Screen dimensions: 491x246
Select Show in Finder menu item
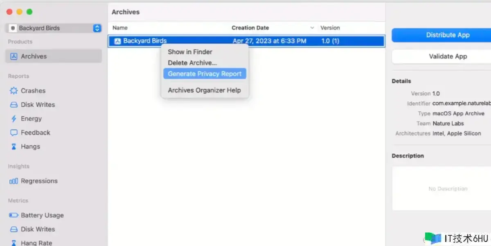pos(190,52)
